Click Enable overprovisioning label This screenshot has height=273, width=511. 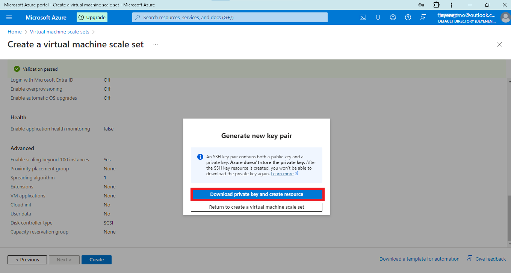click(x=36, y=89)
